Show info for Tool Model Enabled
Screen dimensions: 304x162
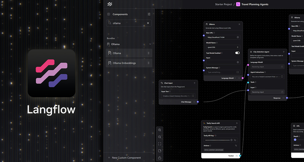click(222, 53)
